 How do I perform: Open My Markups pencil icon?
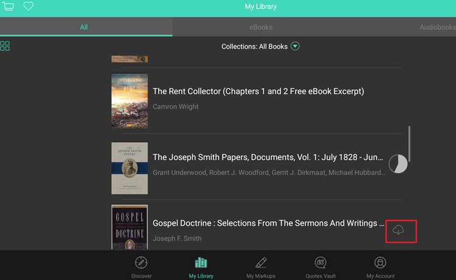[261, 262]
